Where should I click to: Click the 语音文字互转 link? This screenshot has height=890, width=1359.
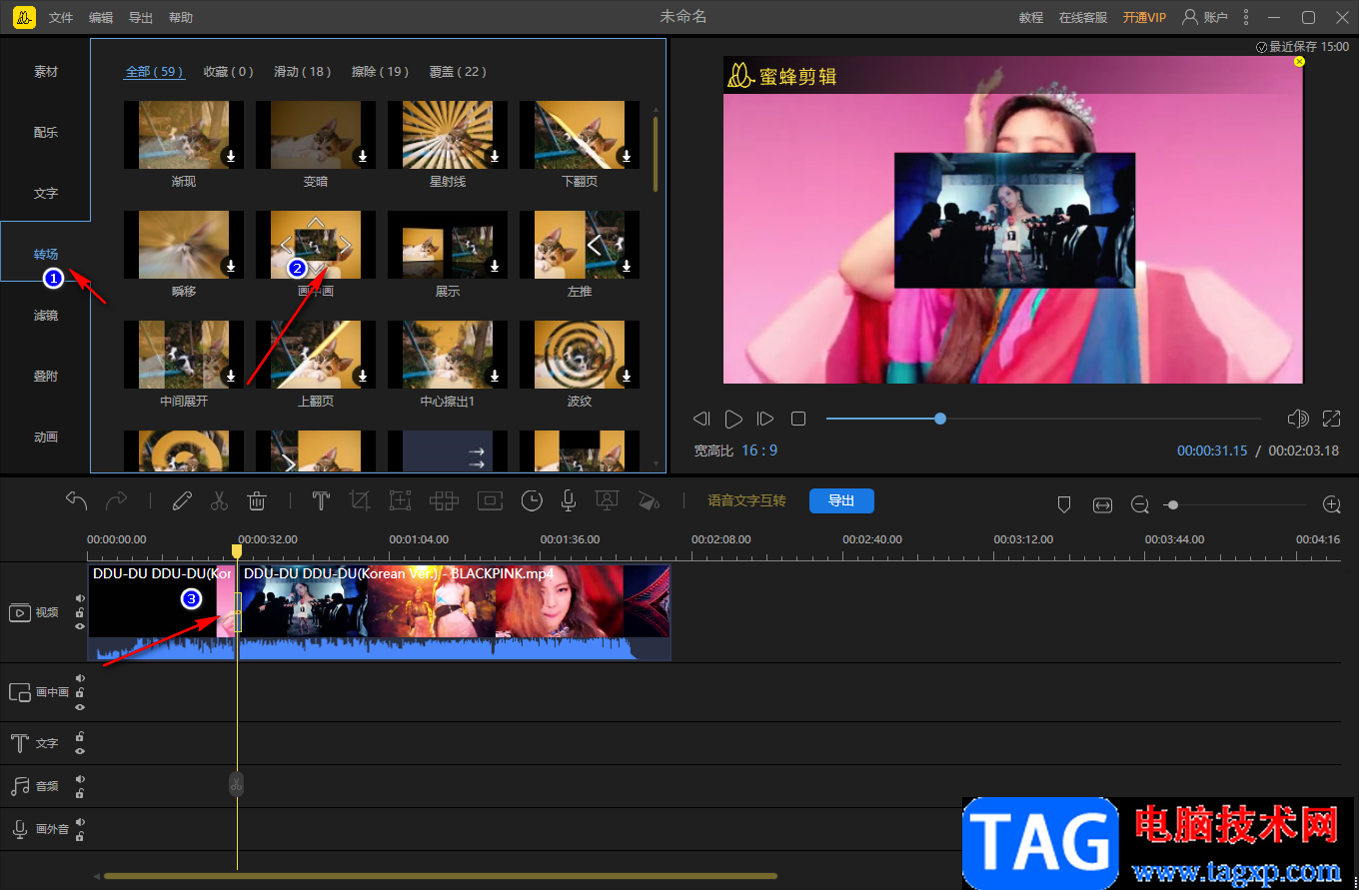tap(746, 500)
